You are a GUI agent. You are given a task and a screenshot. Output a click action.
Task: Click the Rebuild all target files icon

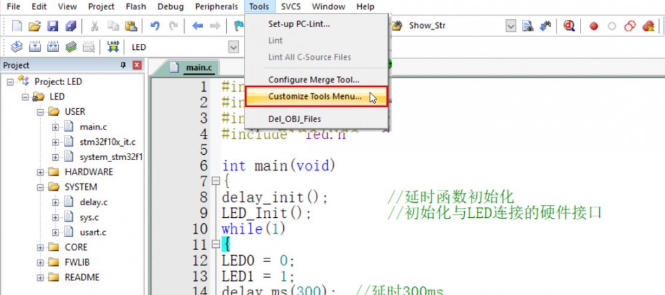tap(53, 47)
